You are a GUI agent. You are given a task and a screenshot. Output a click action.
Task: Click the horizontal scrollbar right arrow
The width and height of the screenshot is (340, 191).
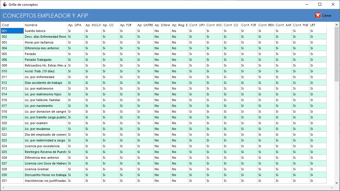point(332,188)
